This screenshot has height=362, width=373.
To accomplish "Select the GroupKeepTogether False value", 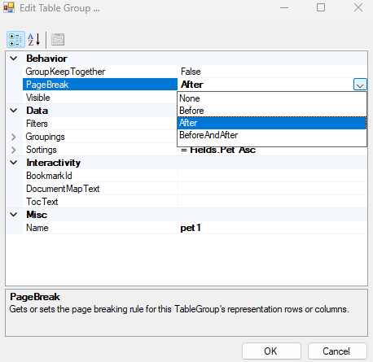I will pyautogui.click(x=272, y=72).
